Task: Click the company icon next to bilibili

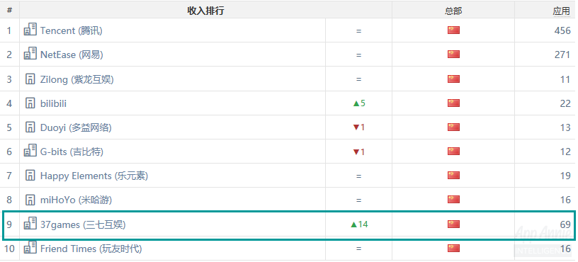Action: [x=30, y=103]
